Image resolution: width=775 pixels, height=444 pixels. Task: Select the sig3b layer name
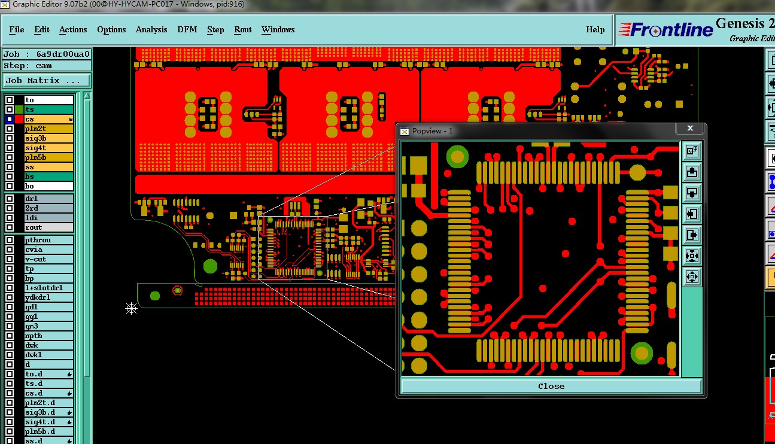(x=48, y=138)
